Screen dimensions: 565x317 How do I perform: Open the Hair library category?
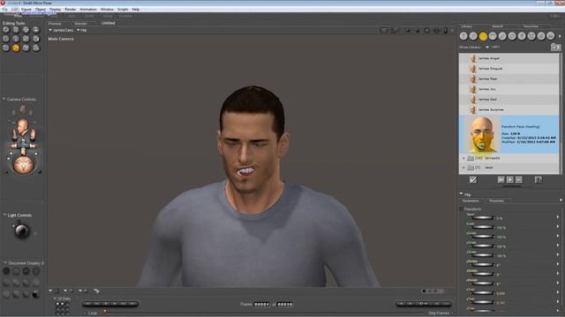493,36
